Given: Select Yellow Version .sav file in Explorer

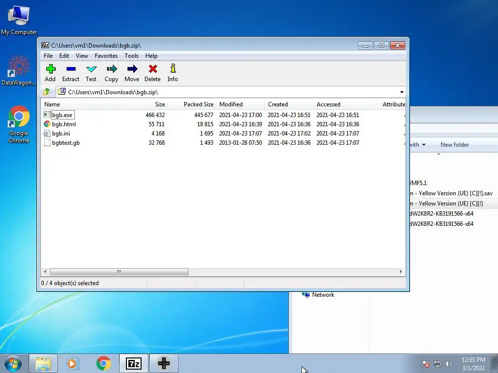Looking at the screenshot, I should [451, 193].
